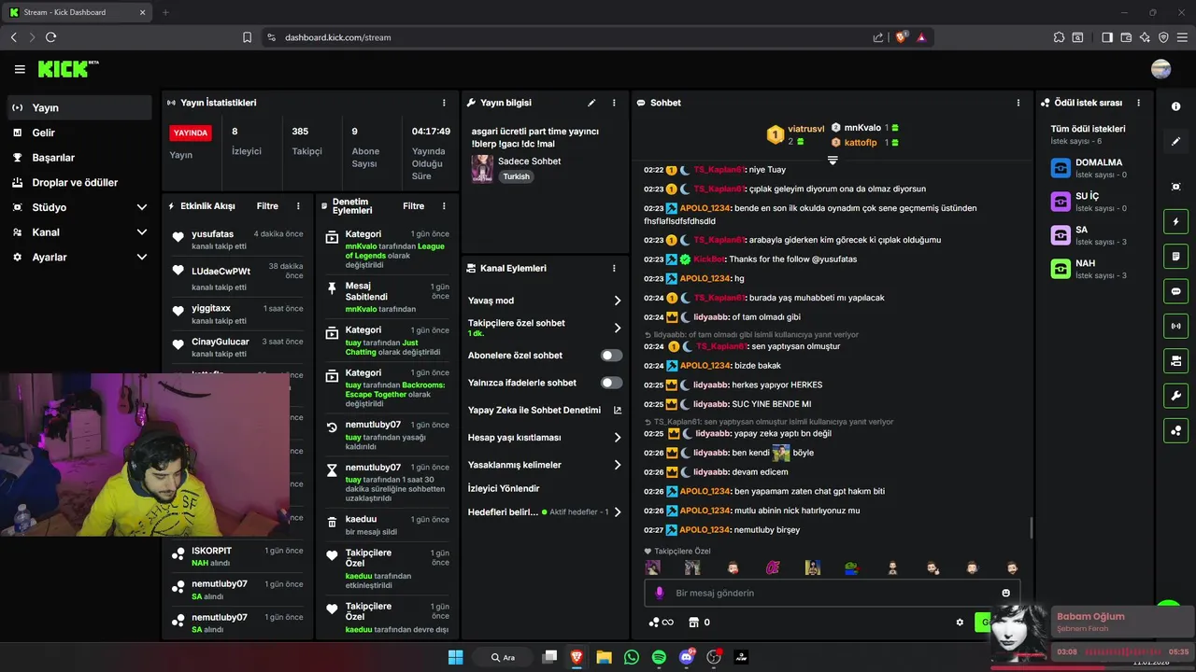Seek in the Babam Oğlum track waveform
1196x672 pixels.
pos(1122,651)
